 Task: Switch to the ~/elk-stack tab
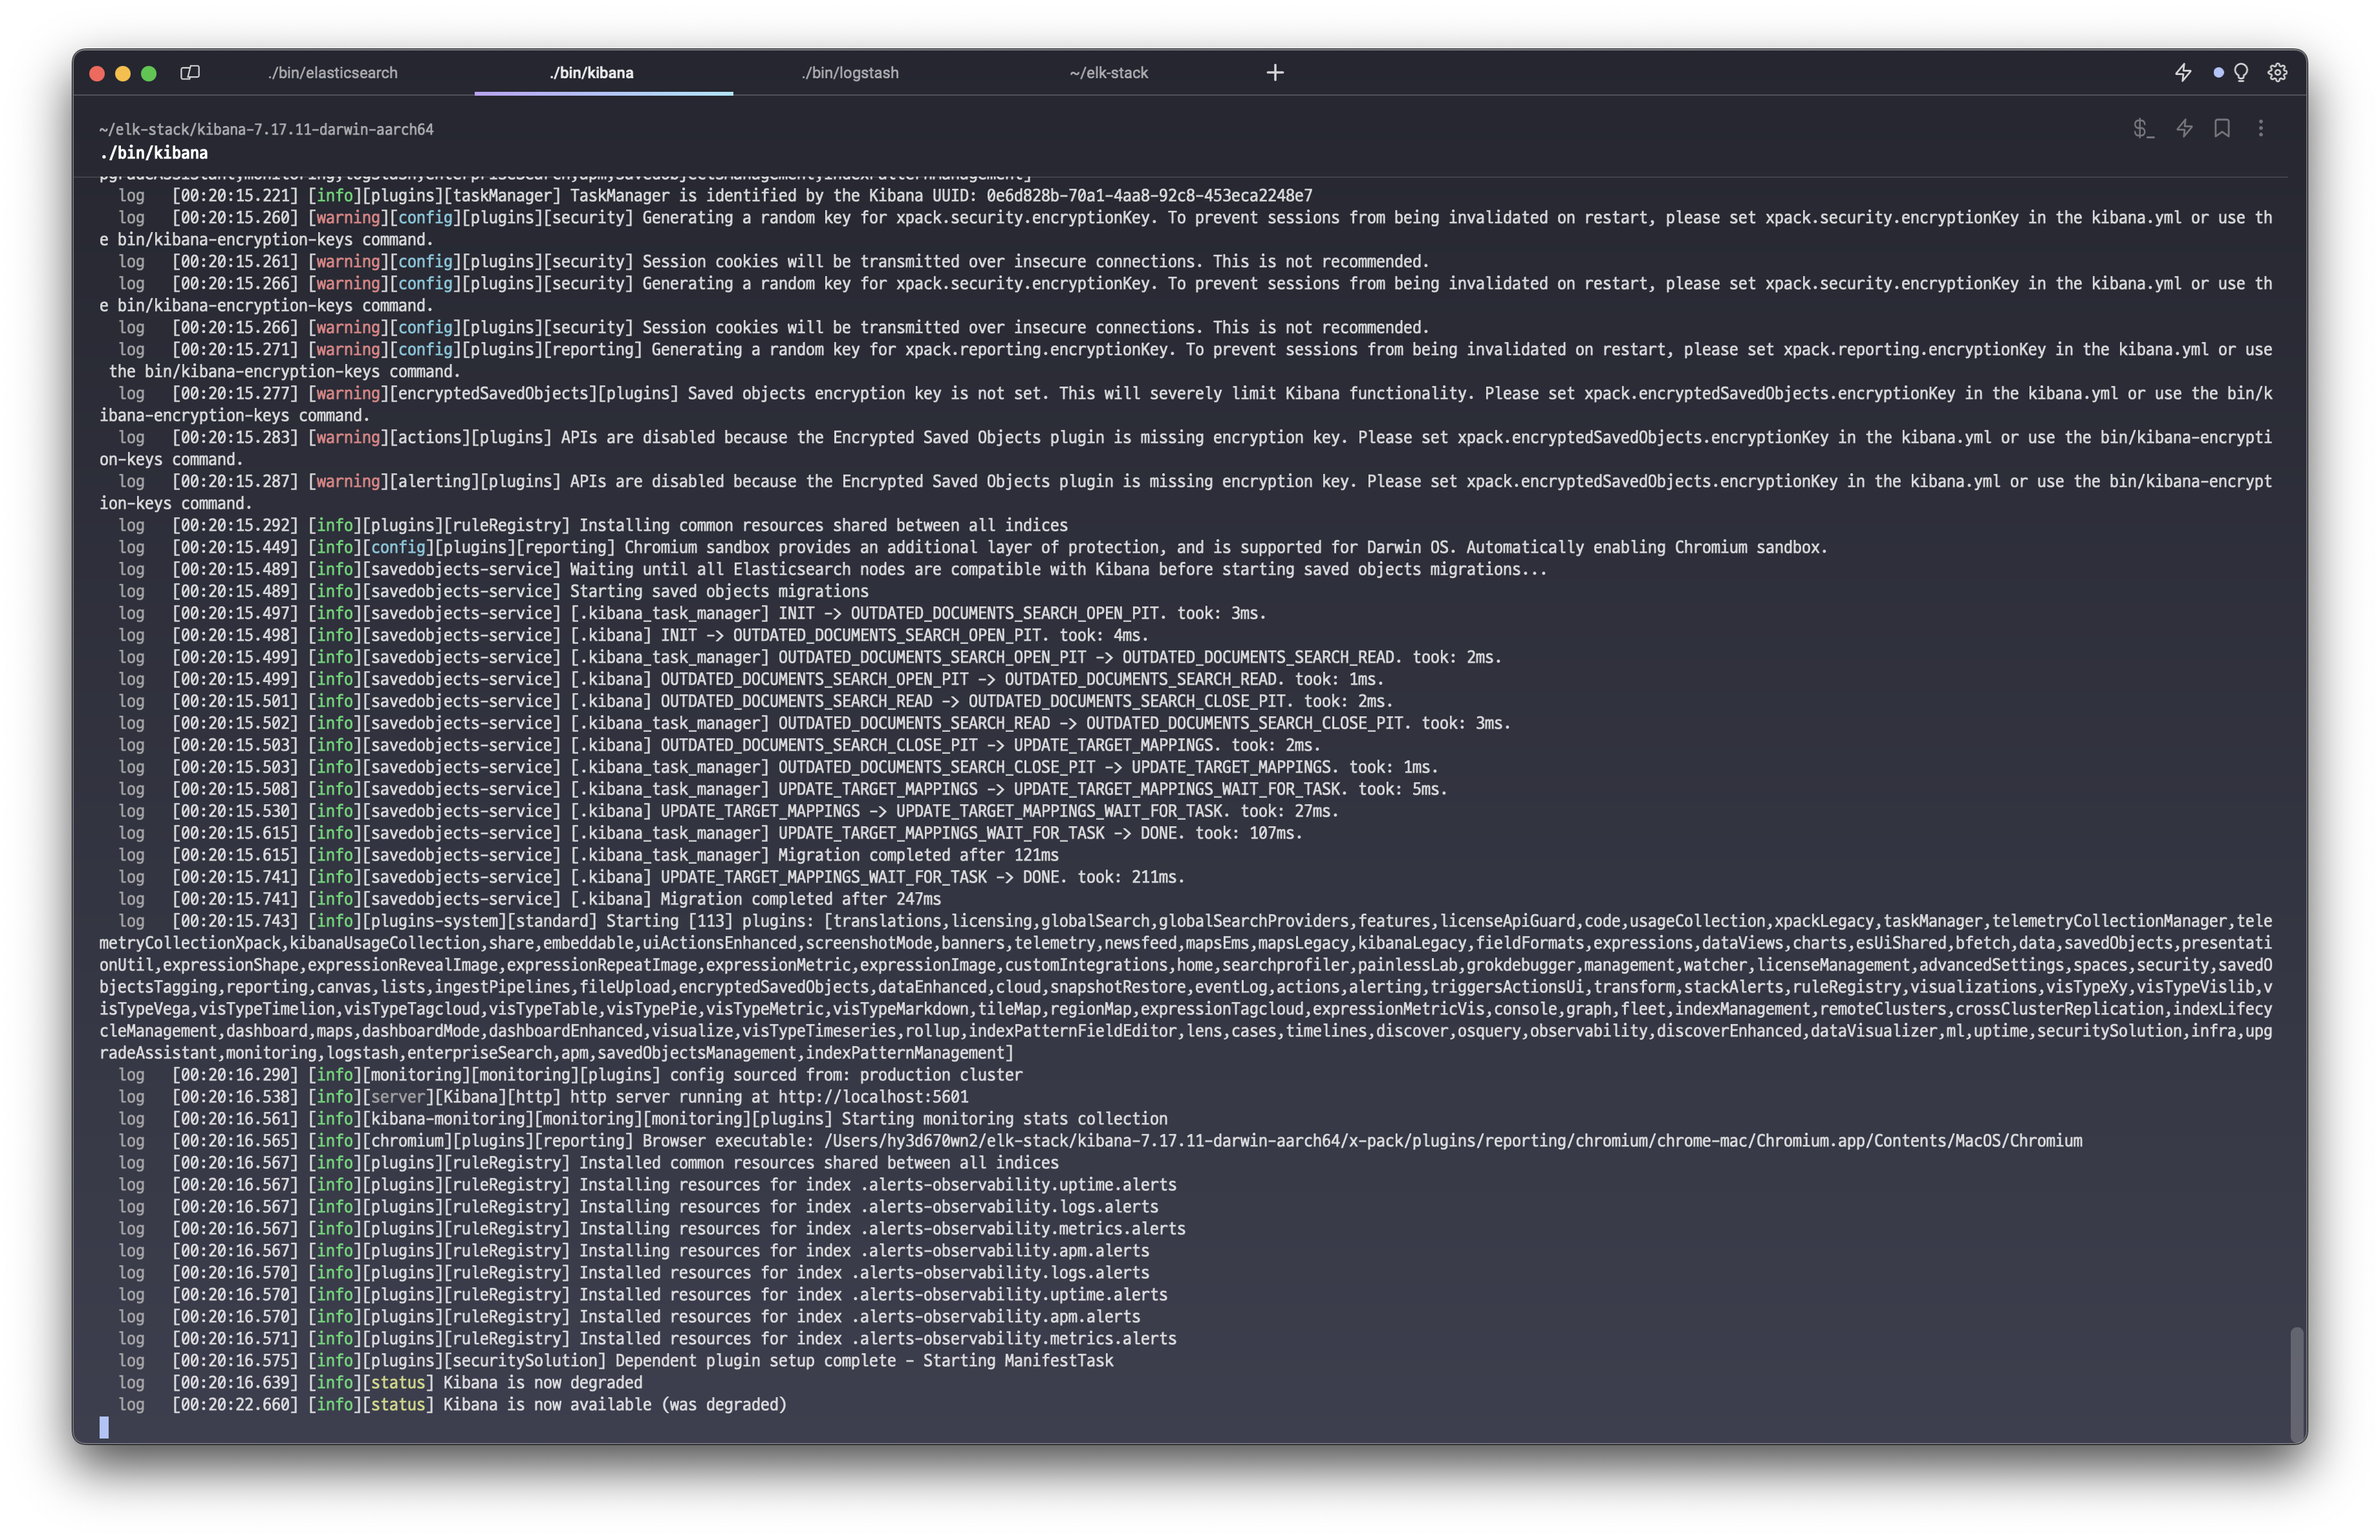click(x=1108, y=73)
